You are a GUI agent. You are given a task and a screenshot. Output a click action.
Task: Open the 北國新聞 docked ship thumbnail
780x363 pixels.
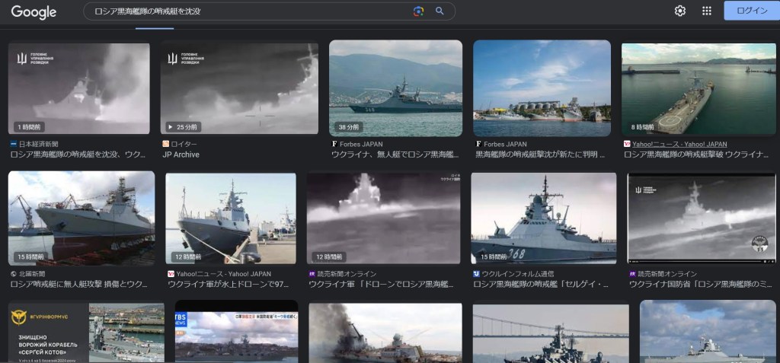[x=81, y=218]
